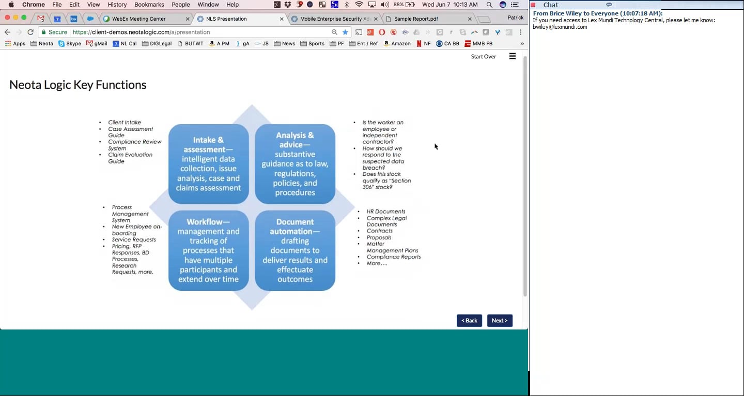Open the Gmail pinned tab
The width and height of the screenshot is (744, 396).
(41, 19)
